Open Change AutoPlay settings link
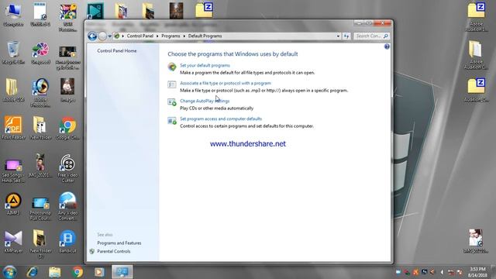Viewport: 496px width, 279px height. (205, 101)
